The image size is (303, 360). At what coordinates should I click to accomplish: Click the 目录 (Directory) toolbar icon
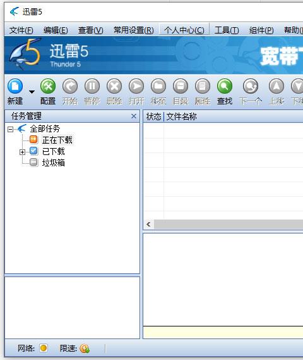point(181,86)
